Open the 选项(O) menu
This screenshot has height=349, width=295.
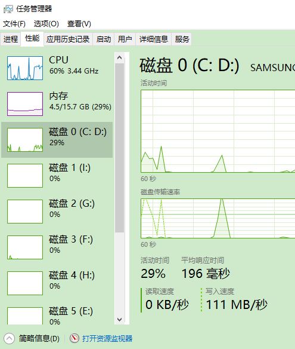point(46,23)
